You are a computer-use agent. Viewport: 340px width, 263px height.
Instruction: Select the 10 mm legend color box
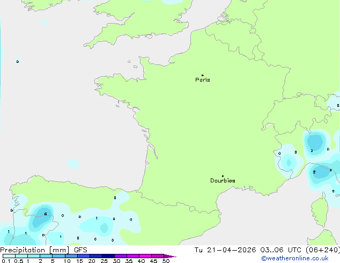click(x=71, y=256)
